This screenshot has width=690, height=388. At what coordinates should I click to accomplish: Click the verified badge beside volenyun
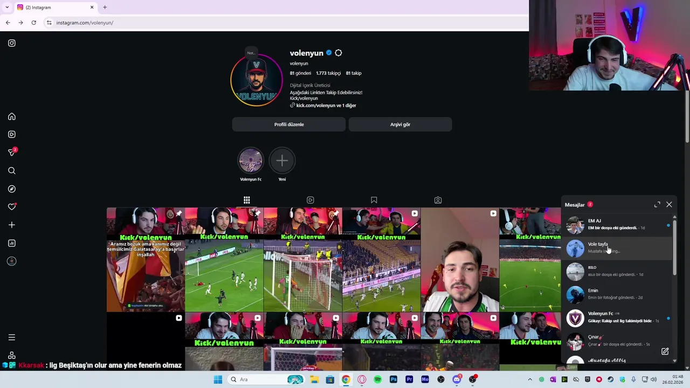[329, 53]
